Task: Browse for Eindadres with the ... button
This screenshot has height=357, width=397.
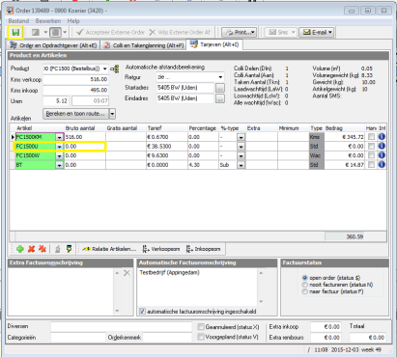Action: (x=220, y=98)
